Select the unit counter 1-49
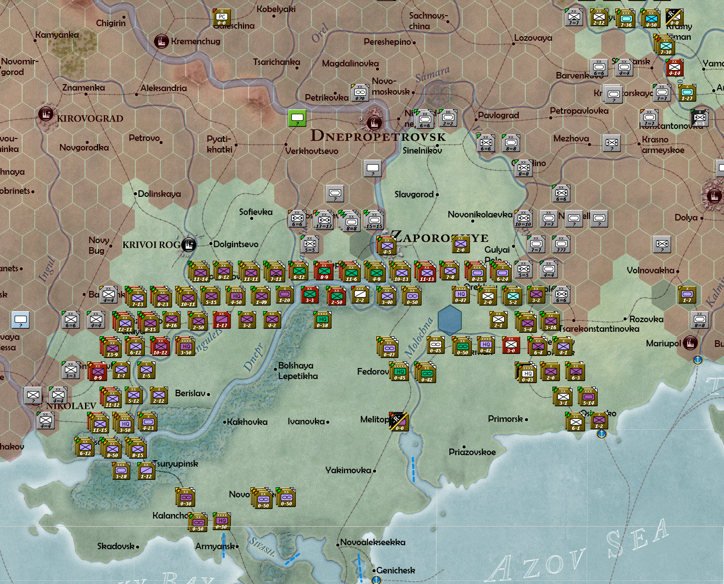This screenshot has width=724, height=584. click(x=261, y=296)
